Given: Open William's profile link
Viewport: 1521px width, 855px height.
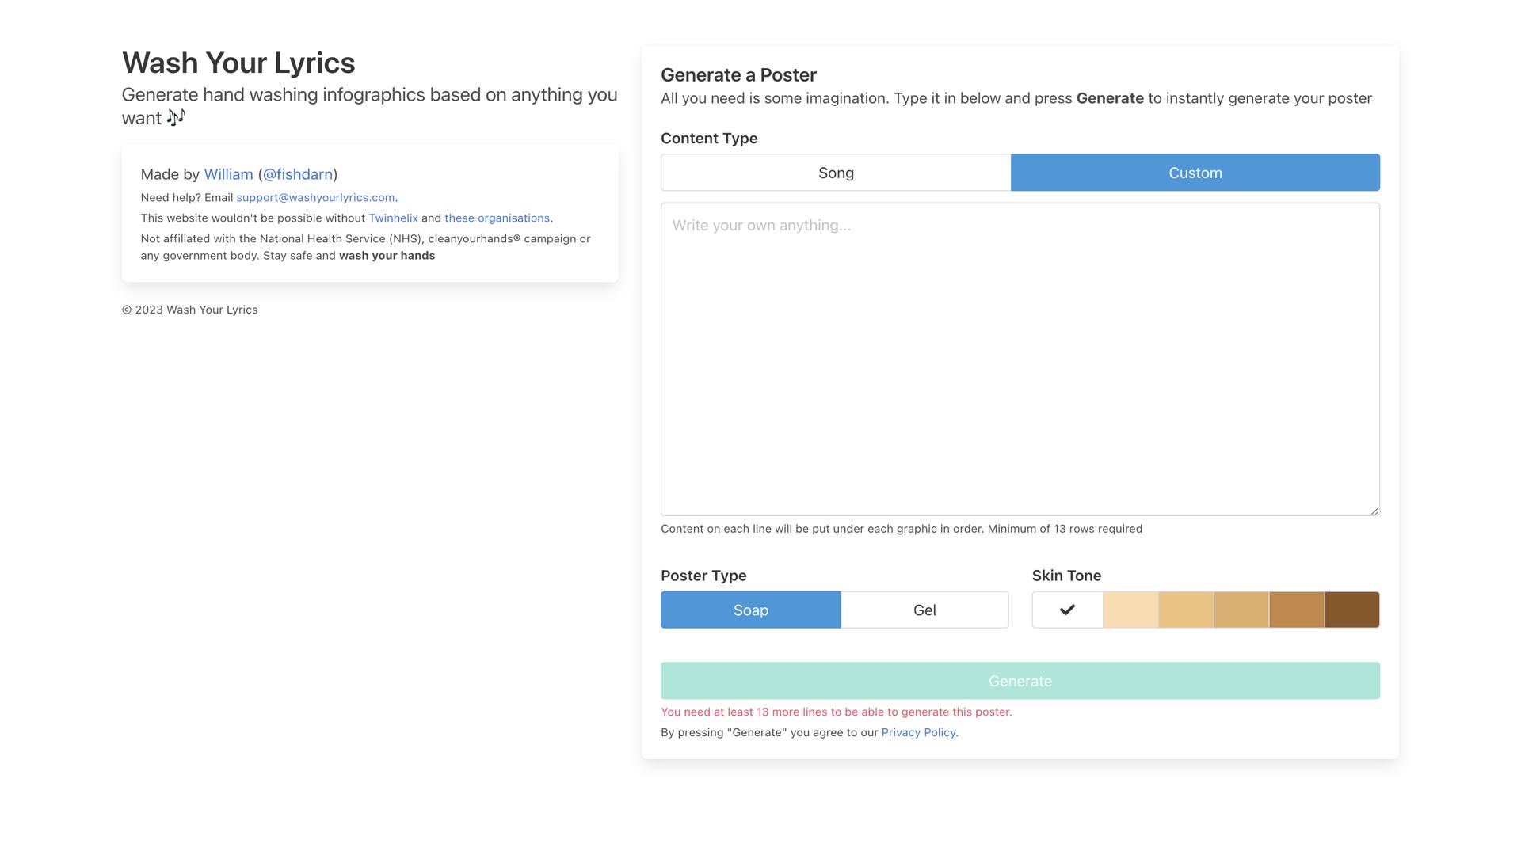Looking at the screenshot, I should click(x=228, y=174).
